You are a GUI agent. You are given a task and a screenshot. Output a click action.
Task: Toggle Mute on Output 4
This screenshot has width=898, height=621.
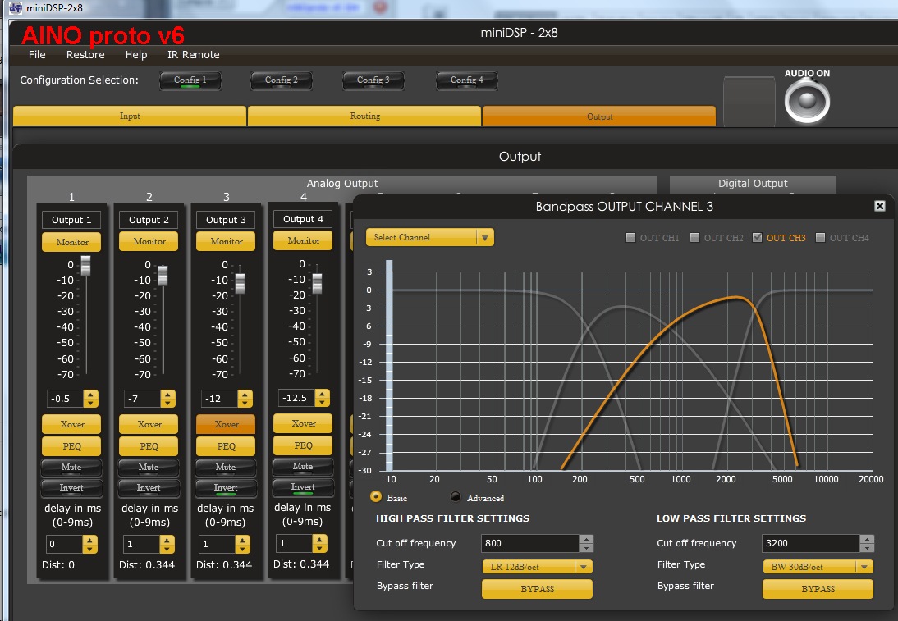[x=303, y=467]
